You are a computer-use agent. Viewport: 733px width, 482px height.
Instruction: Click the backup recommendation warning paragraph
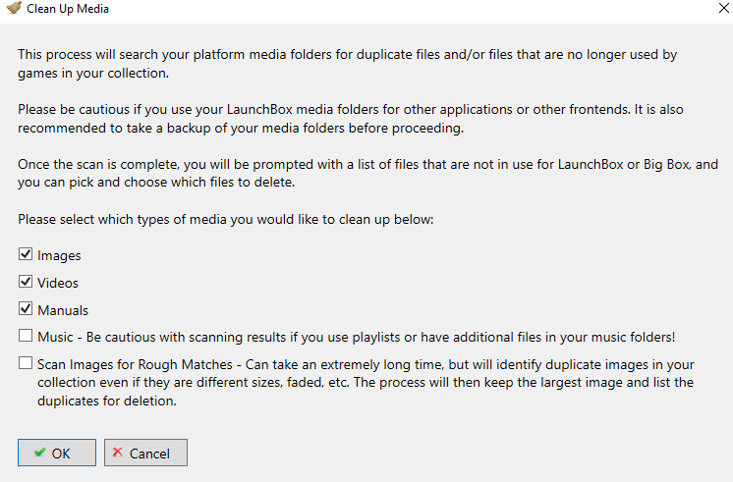(x=351, y=119)
